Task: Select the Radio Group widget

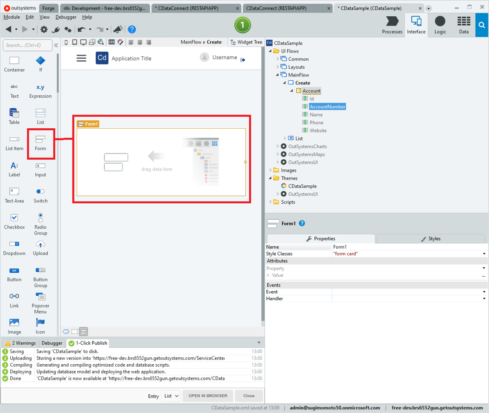Action: (x=40, y=224)
